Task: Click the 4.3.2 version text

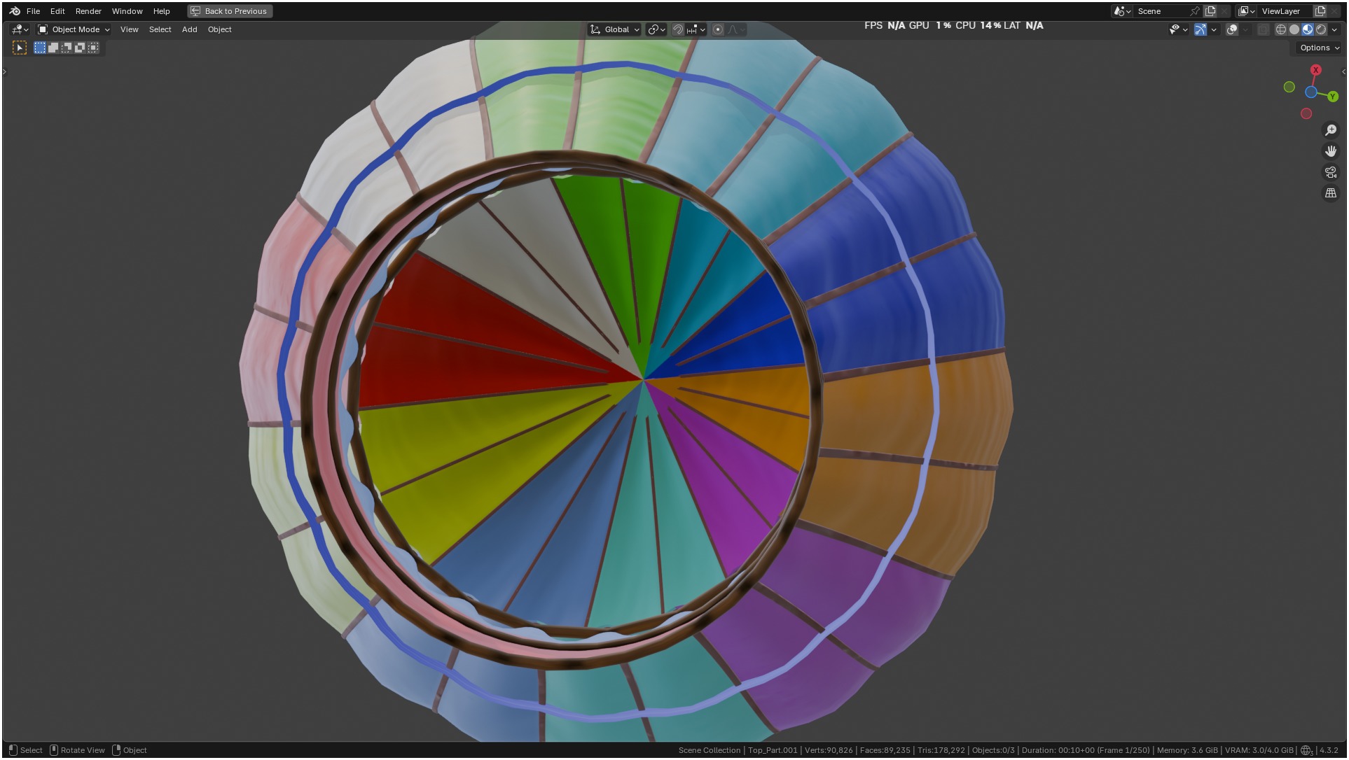Action: tap(1329, 750)
